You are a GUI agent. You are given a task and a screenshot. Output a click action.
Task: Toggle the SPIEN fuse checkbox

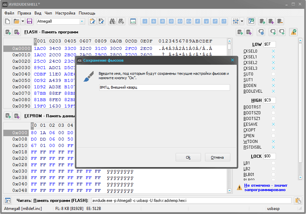click(273, 135)
